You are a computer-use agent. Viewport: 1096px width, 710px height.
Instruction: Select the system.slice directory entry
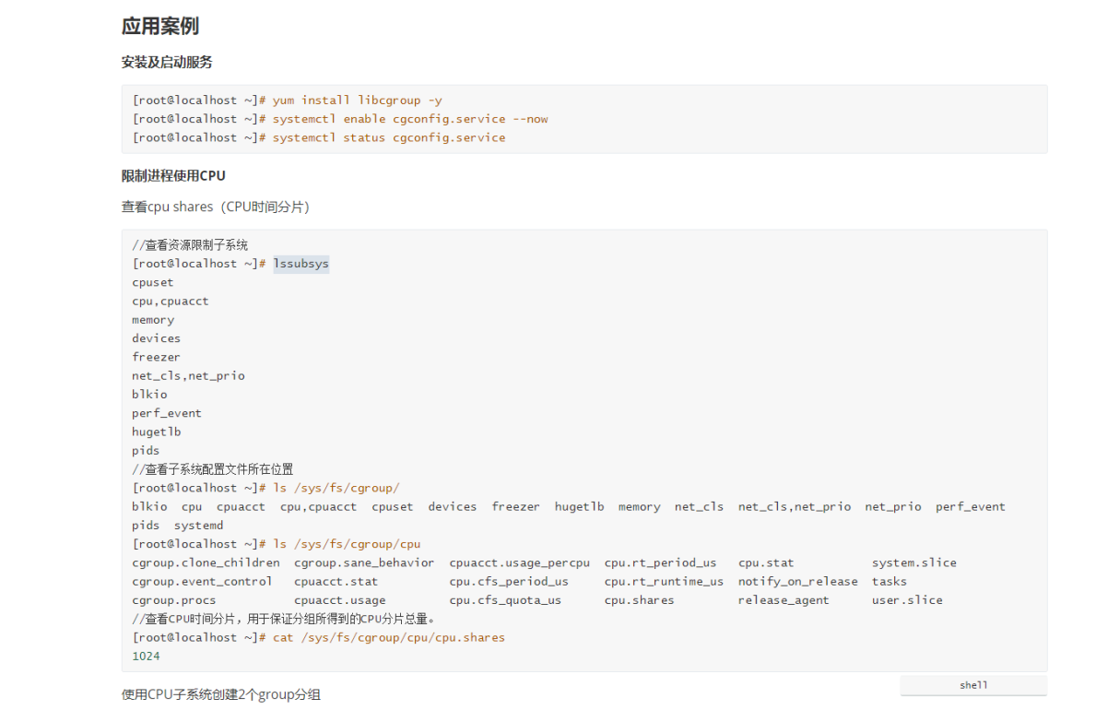coord(913,562)
